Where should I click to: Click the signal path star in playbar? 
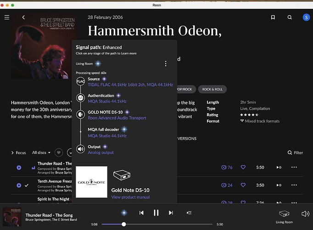click(124, 213)
